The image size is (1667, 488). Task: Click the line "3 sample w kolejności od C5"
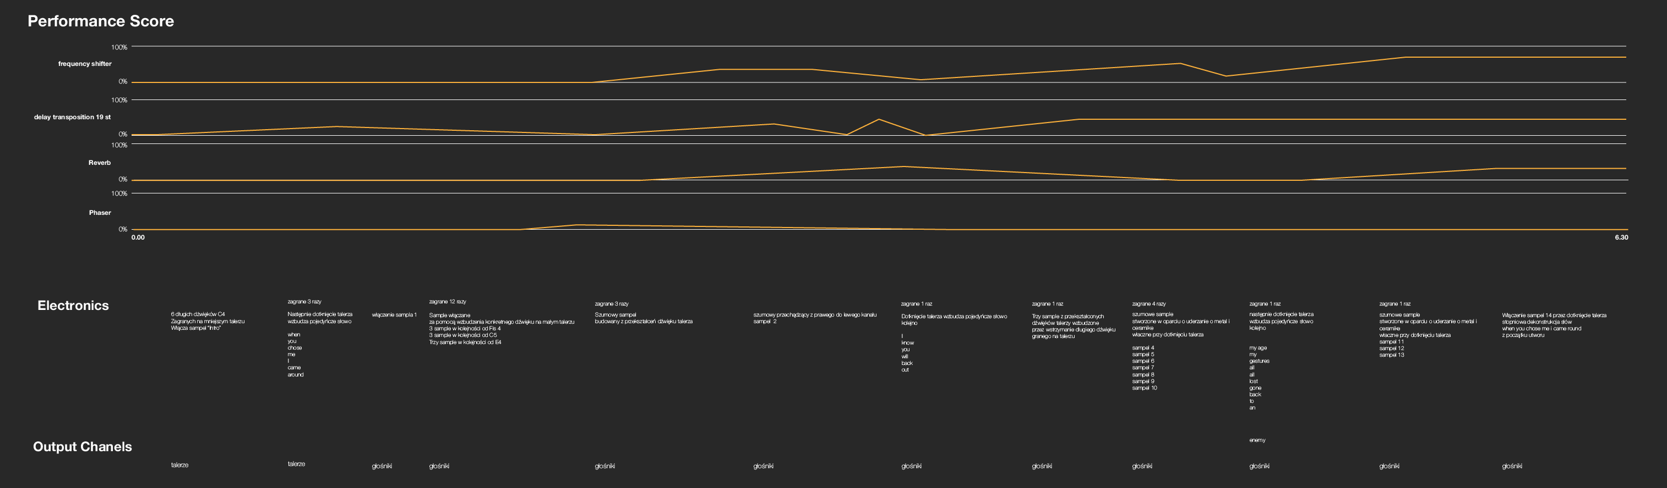pyautogui.click(x=462, y=335)
